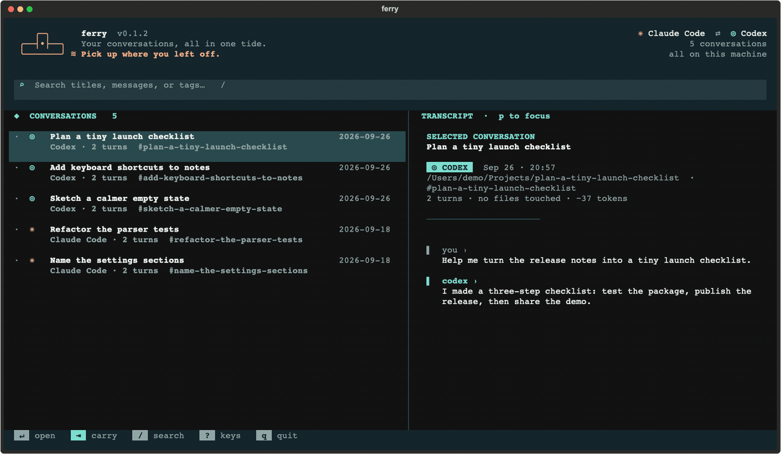The image size is (781, 454).
Task: Click the q key icon for quit
Action: click(264, 436)
